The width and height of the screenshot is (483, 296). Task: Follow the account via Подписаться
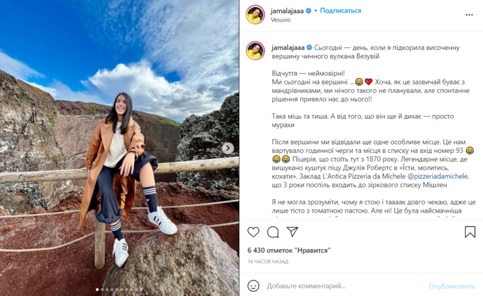(340, 10)
